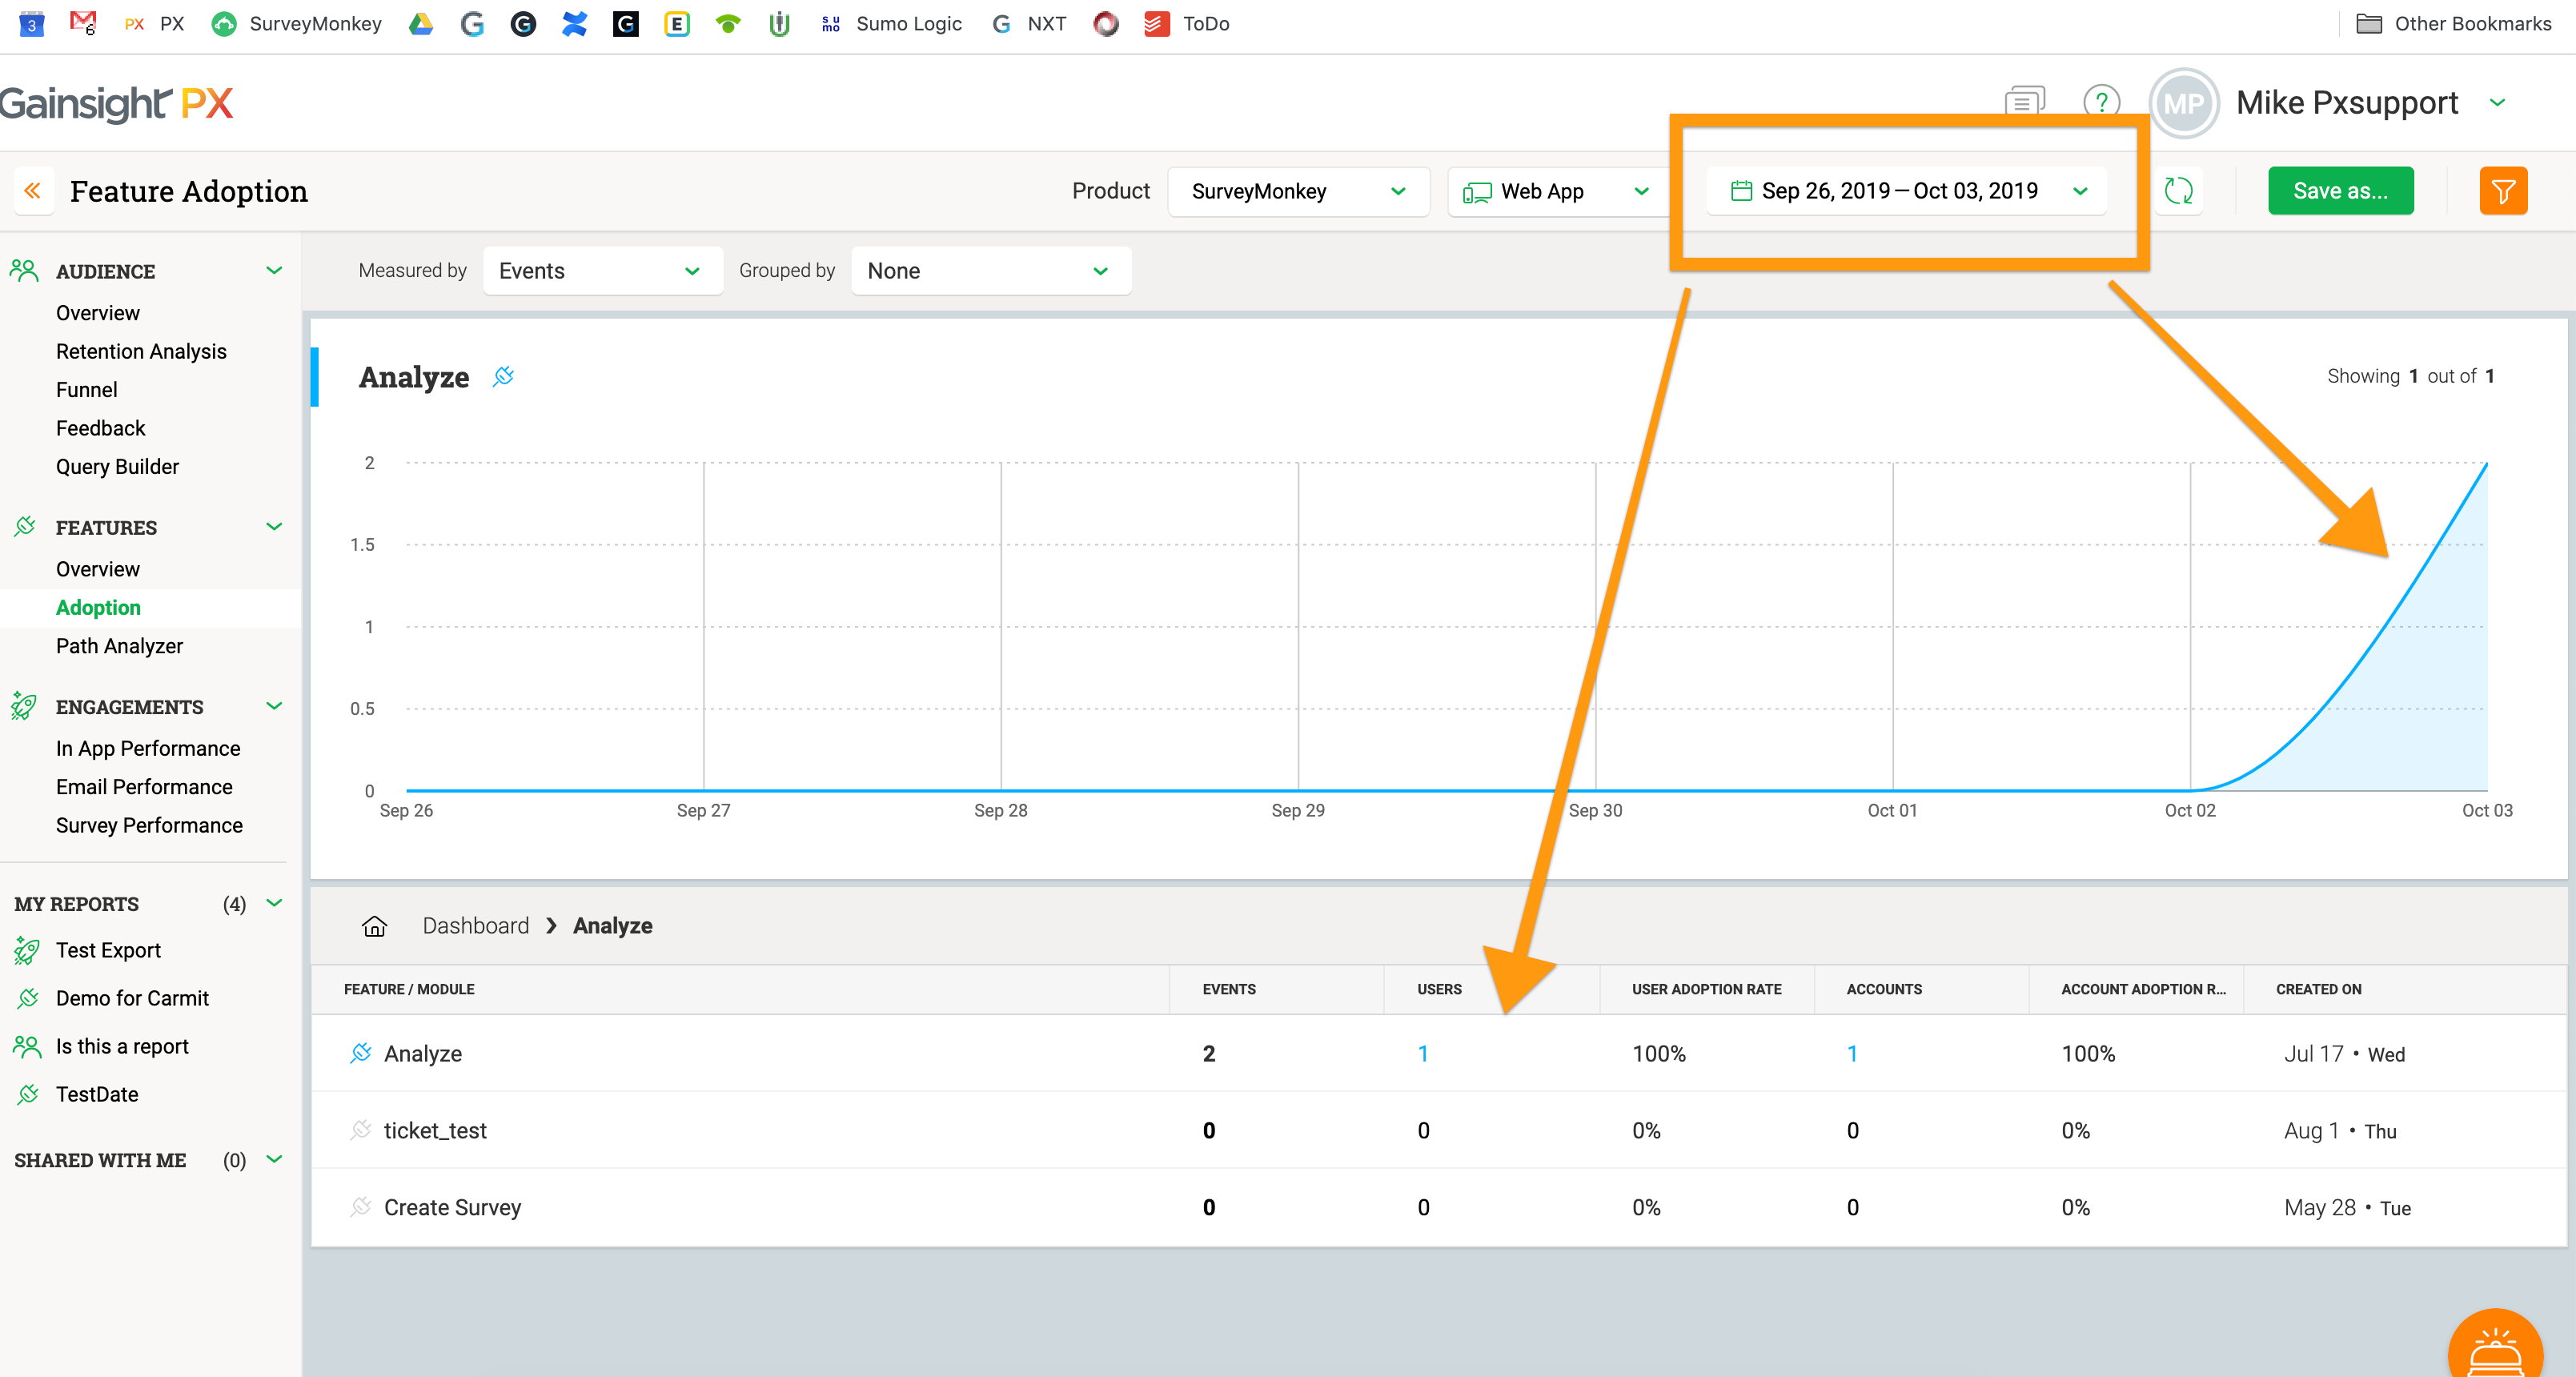Open Other Bookmarks folder
The height and width of the screenshot is (1377, 2576).
(2454, 23)
